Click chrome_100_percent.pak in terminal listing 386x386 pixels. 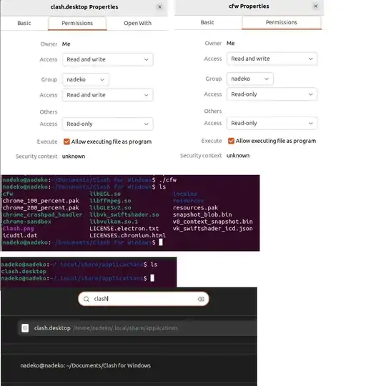tap(41, 201)
